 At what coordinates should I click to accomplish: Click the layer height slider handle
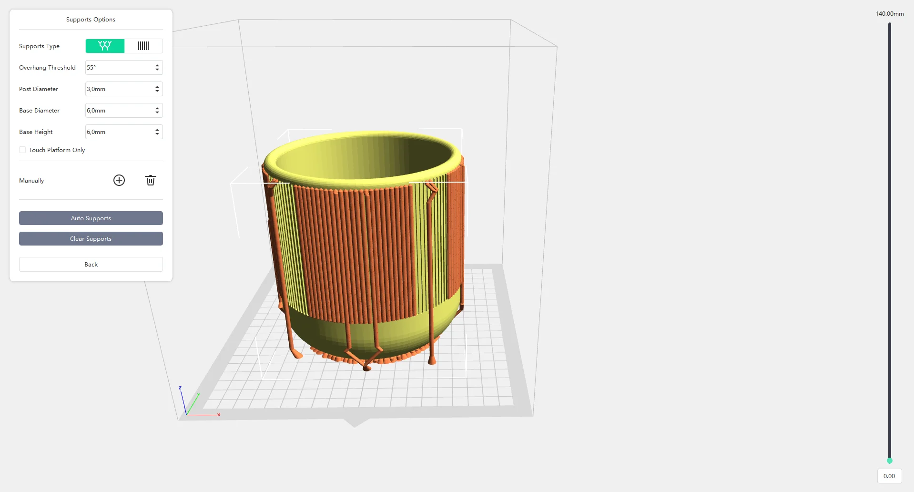coord(889,461)
